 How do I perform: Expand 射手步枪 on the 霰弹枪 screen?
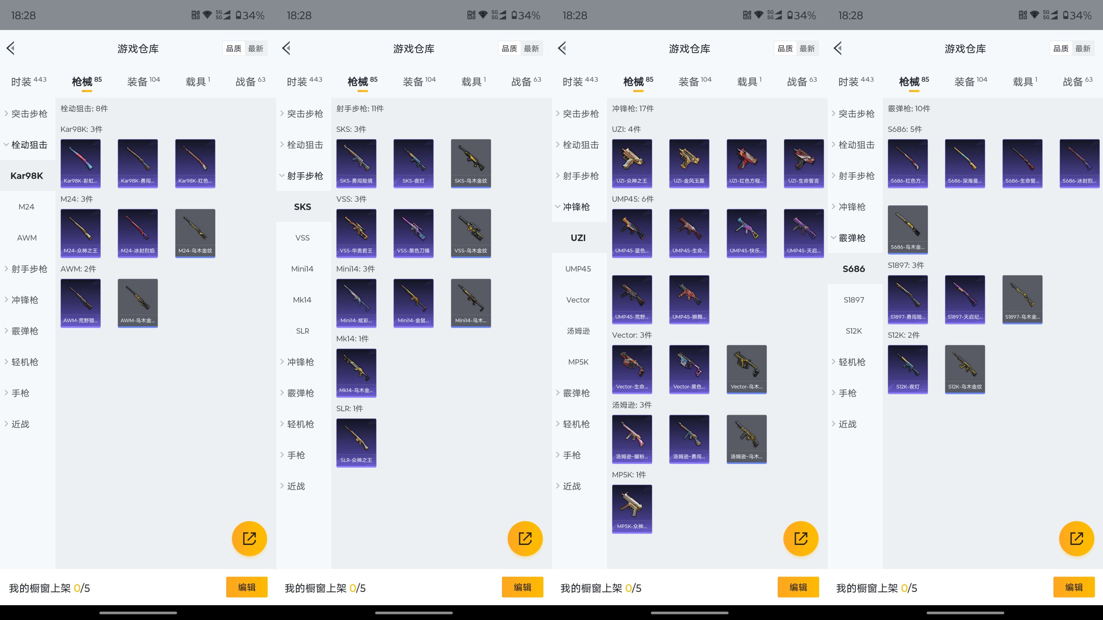pos(855,176)
